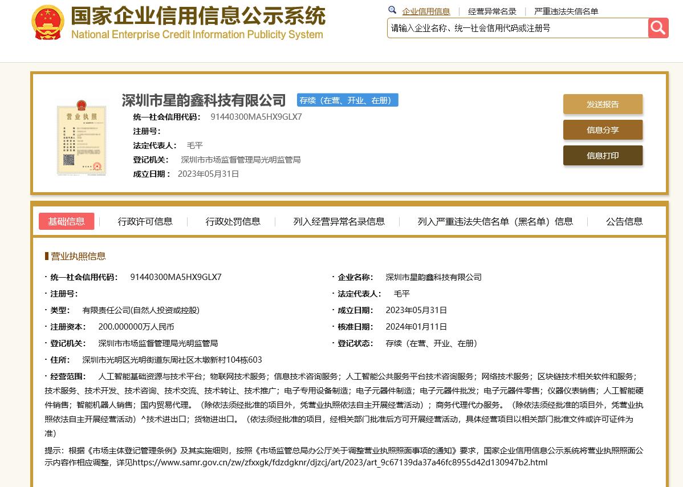The image size is (683, 487).
Task: Click the company type 有限责任公司(自然人投资或控股)
Action: point(141,310)
